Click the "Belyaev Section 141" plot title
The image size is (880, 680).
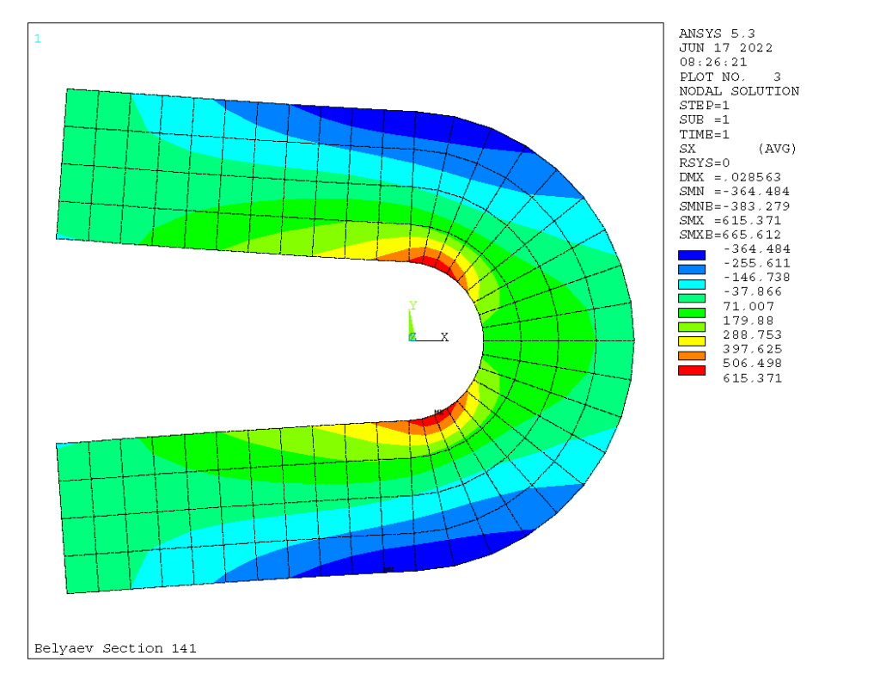[115, 648]
